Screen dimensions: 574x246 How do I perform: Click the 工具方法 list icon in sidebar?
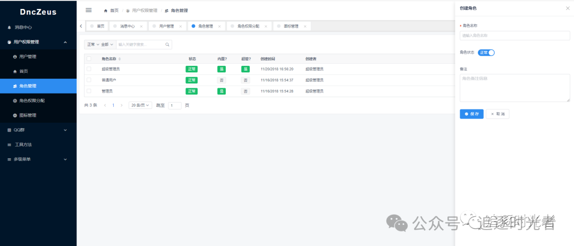(x=10, y=145)
